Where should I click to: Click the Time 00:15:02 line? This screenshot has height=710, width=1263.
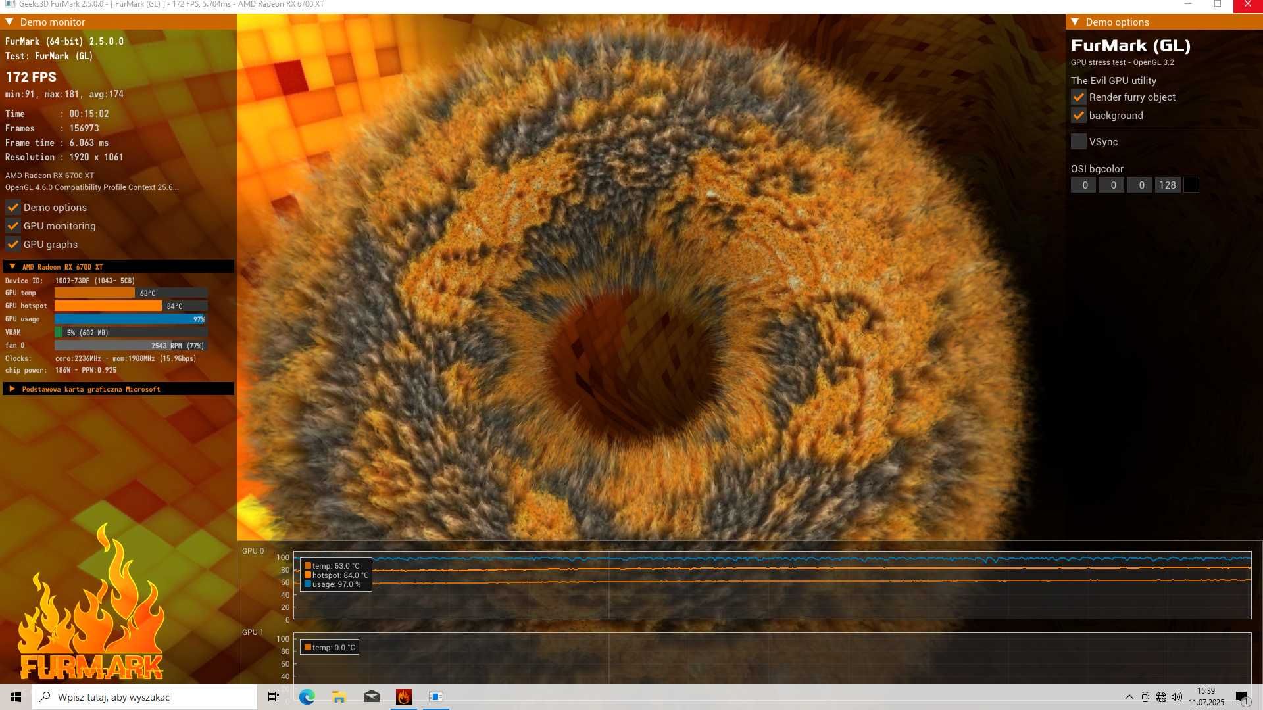(57, 114)
